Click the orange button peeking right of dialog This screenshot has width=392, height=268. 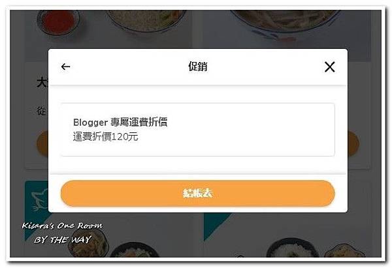tap(353, 144)
